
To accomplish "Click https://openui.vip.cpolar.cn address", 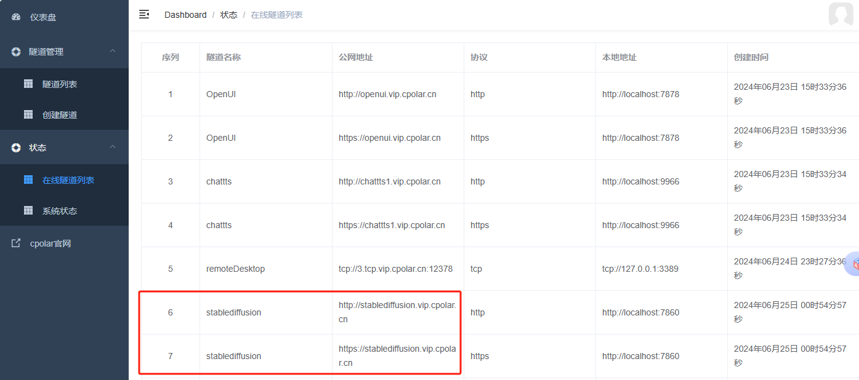I will tap(390, 138).
